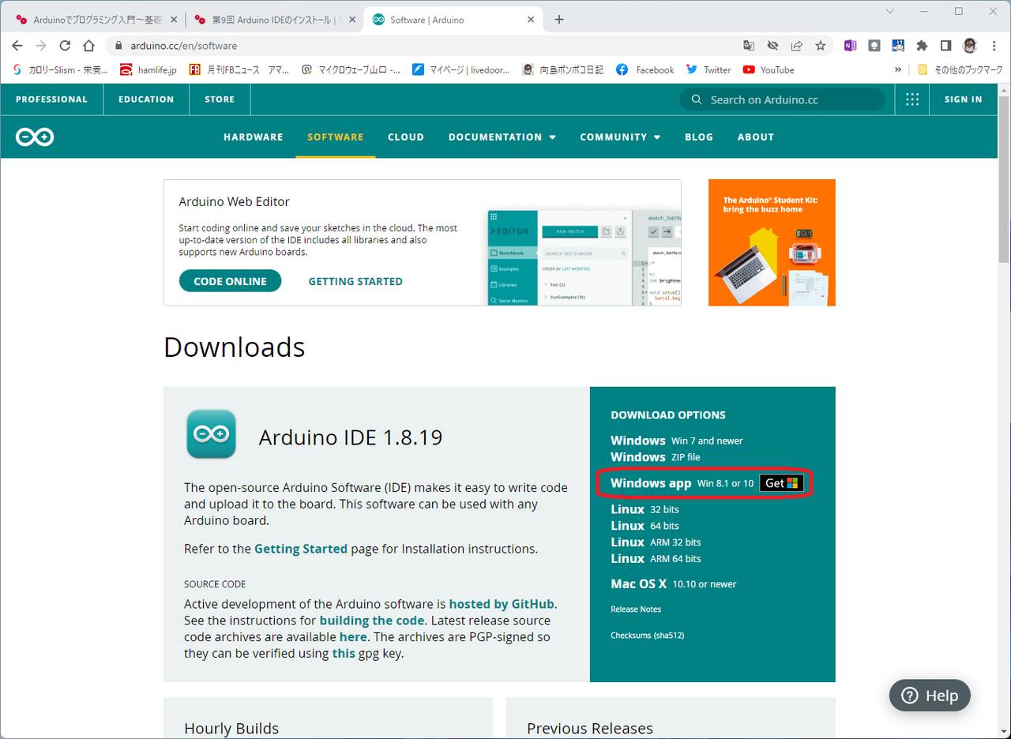Go to the Professional section
This screenshot has width=1011, height=739.
pos(51,99)
